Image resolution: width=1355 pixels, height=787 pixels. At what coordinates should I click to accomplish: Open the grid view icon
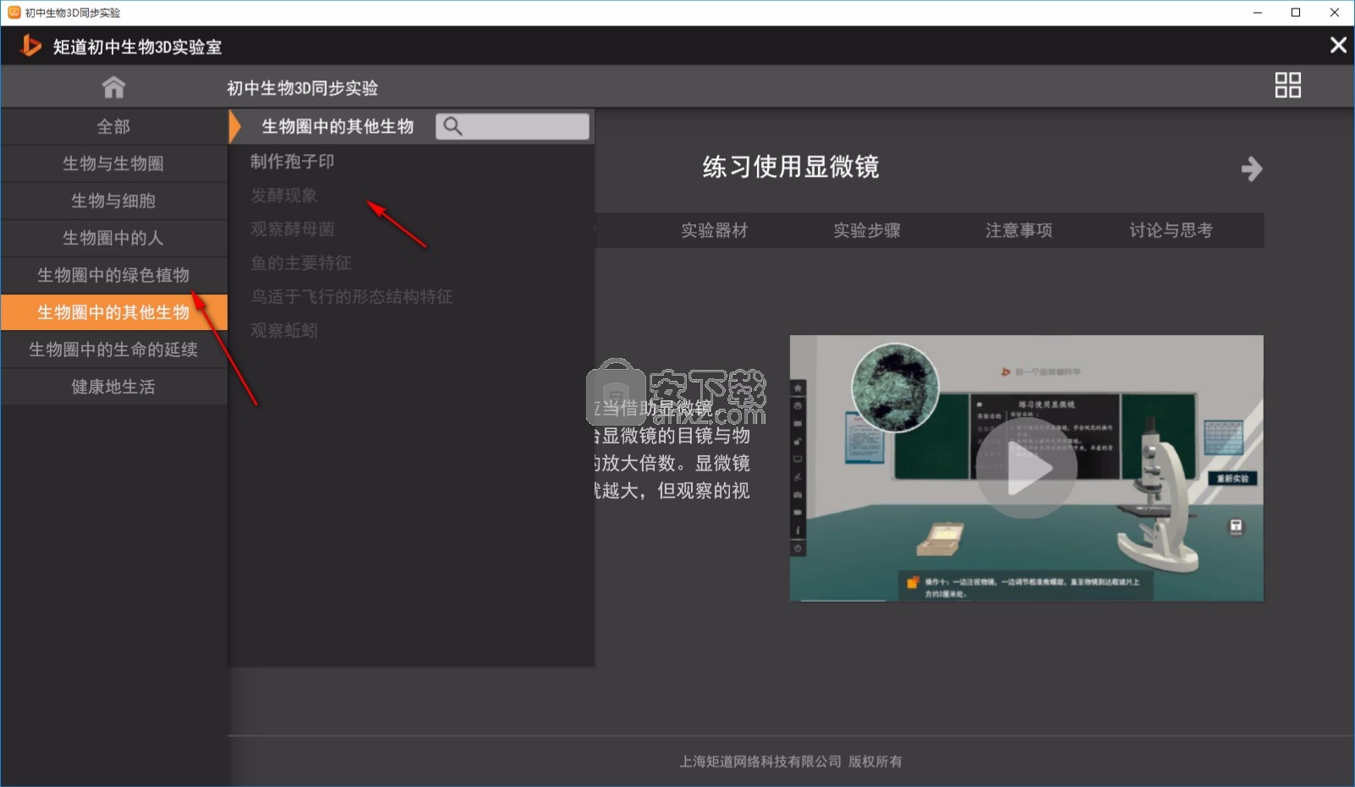pos(1287,85)
